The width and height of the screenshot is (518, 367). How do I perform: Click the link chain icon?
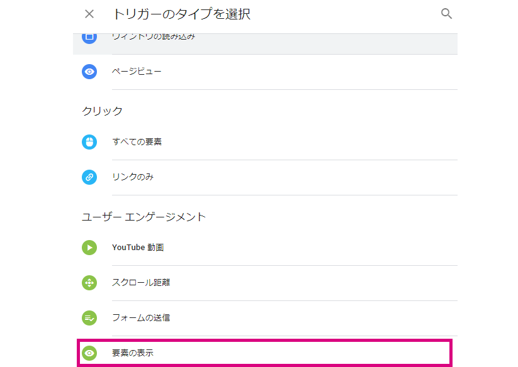(89, 177)
